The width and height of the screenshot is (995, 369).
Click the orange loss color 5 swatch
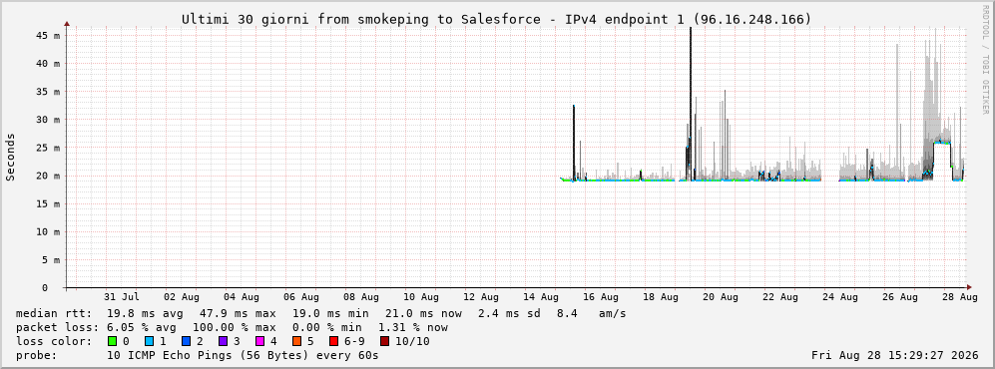tap(297, 342)
